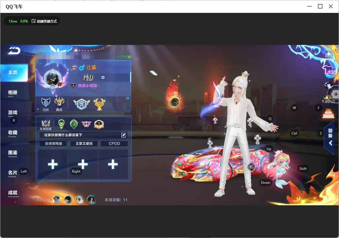
Task: Add item in the rightmost plus slot
Action: tap(113, 164)
